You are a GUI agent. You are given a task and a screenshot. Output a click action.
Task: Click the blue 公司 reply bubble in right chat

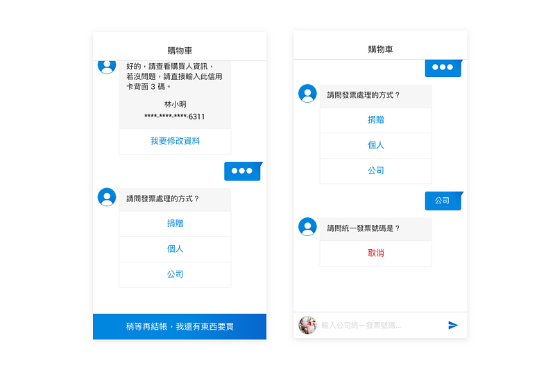pos(444,201)
